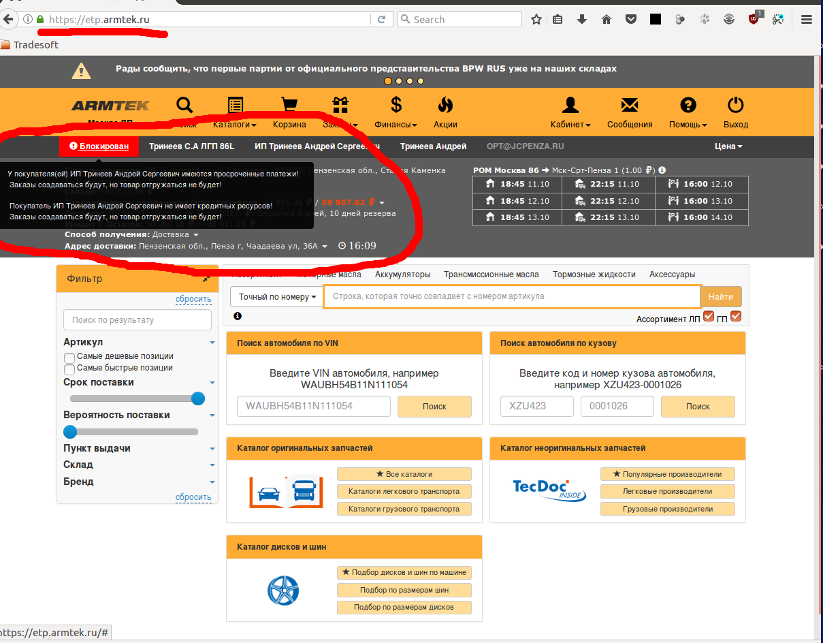
Task: Toggle the ГП checkbox
Action: tap(735, 316)
